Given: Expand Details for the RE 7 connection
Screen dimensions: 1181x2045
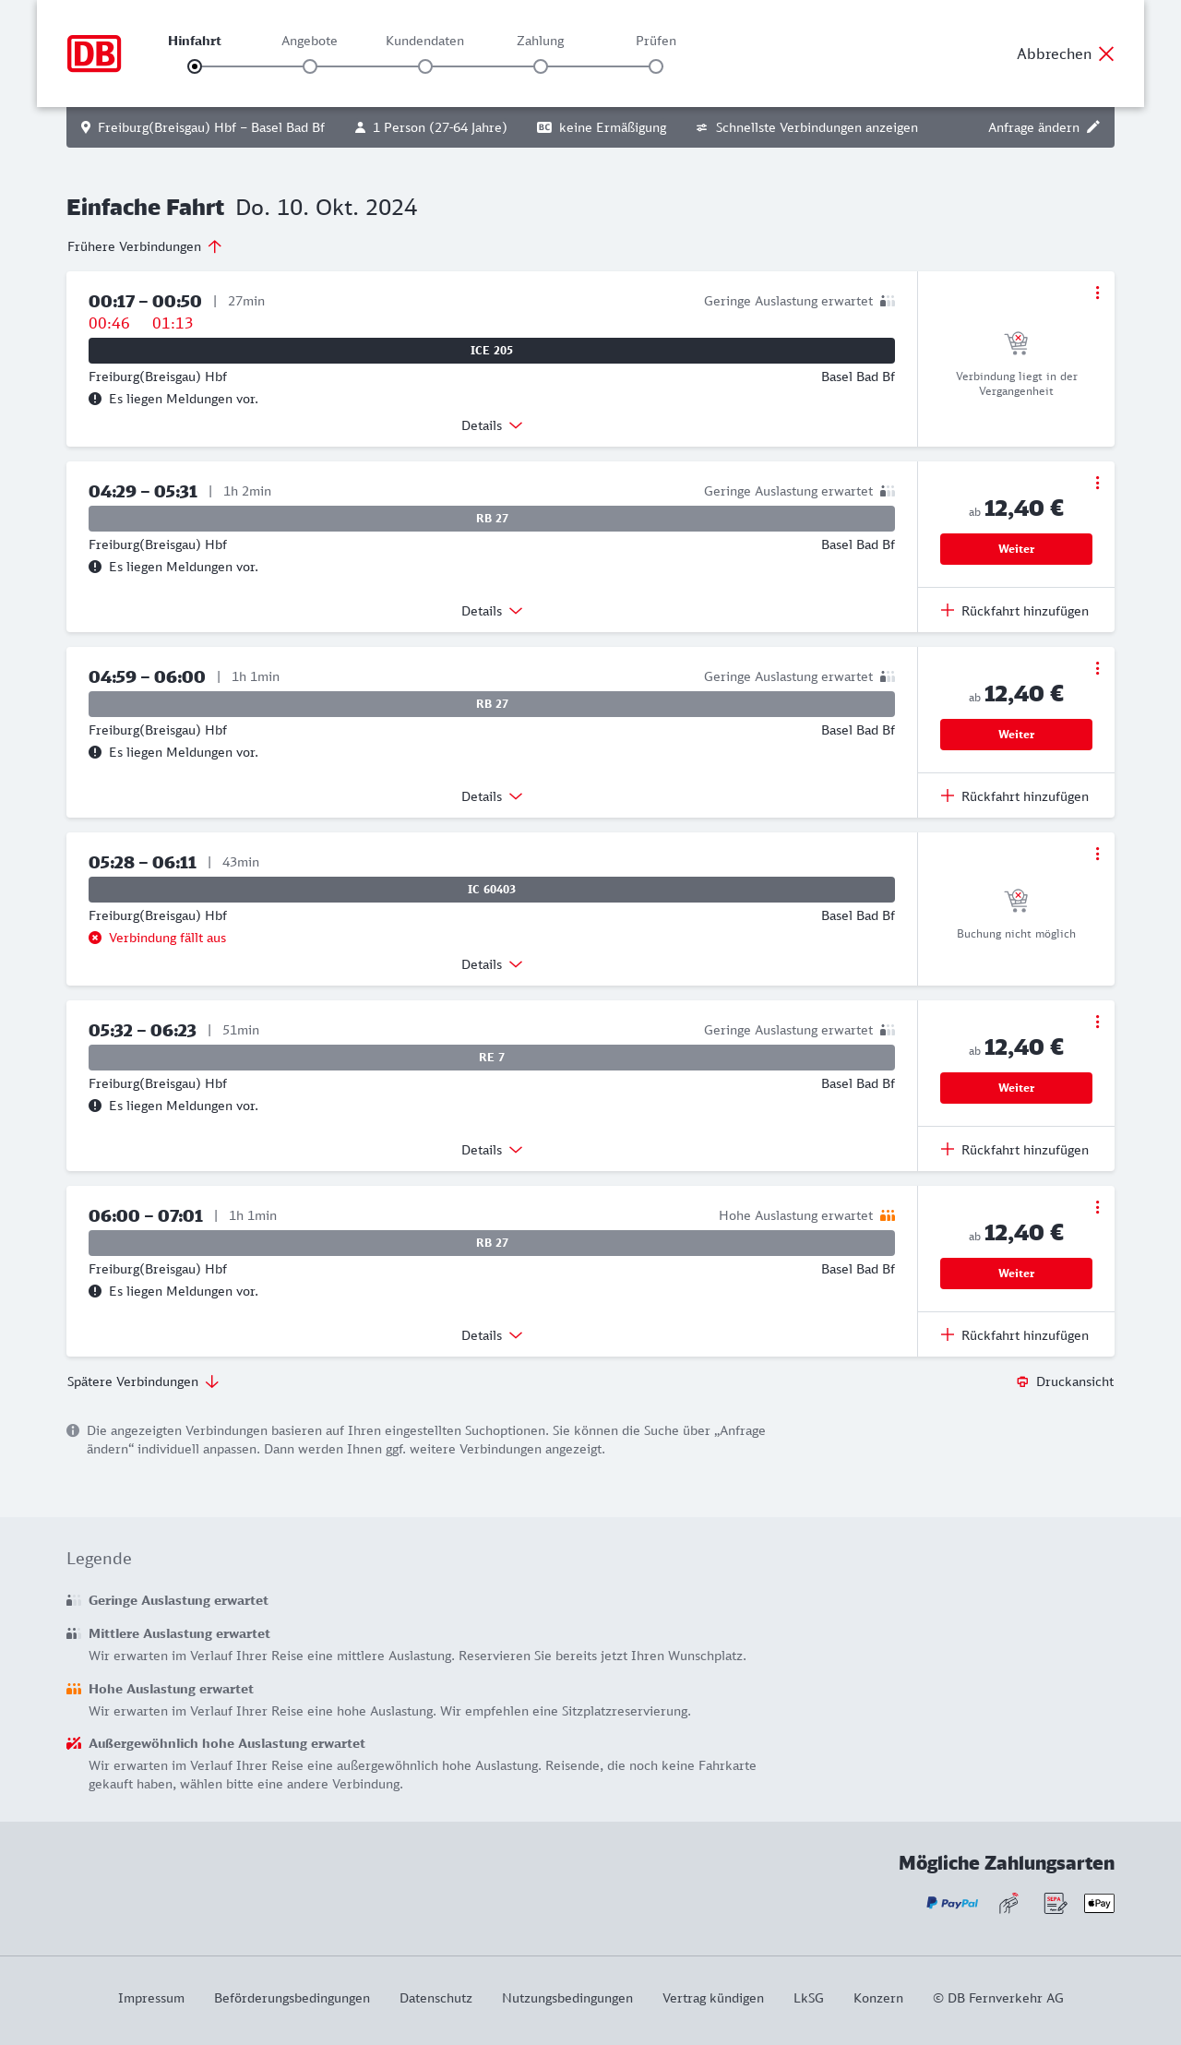Looking at the screenshot, I should click(x=491, y=1150).
